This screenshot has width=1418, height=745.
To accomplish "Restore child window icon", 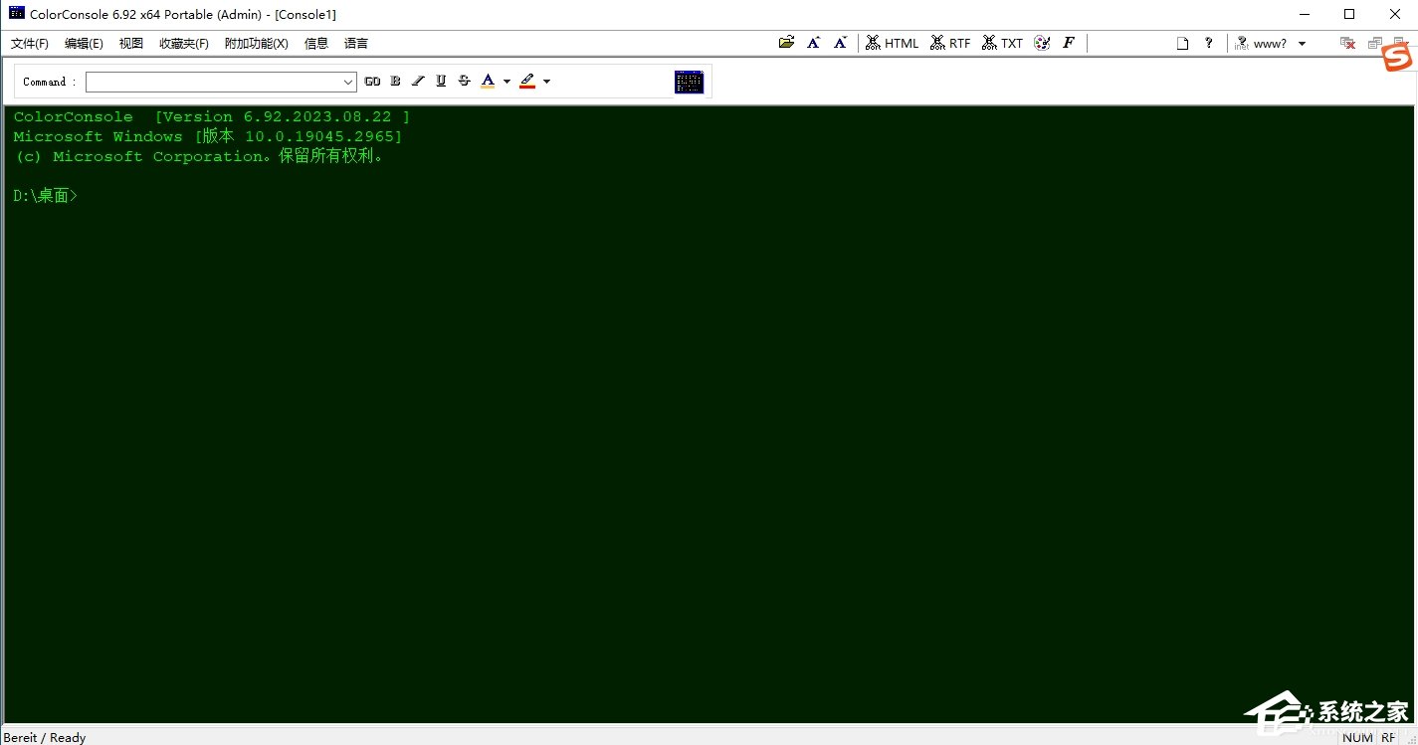I will point(1374,43).
